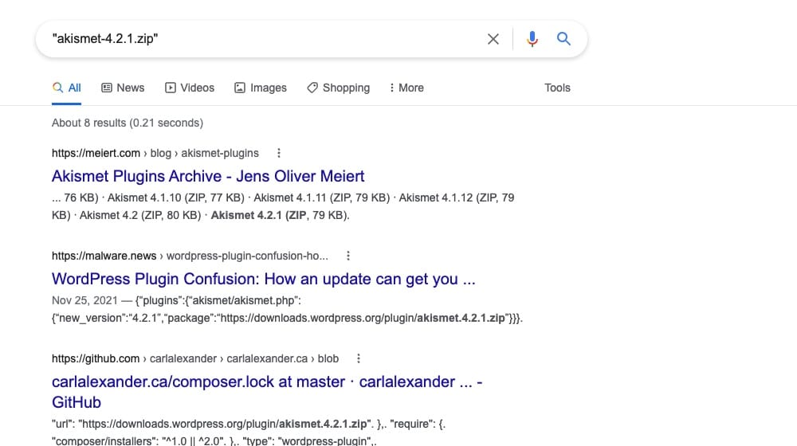Screen dimensions: 797x446
Task: Click the bold 'Akismet 4.2.1 (ZIP' snippet text
Action: click(x=259, y=215)
